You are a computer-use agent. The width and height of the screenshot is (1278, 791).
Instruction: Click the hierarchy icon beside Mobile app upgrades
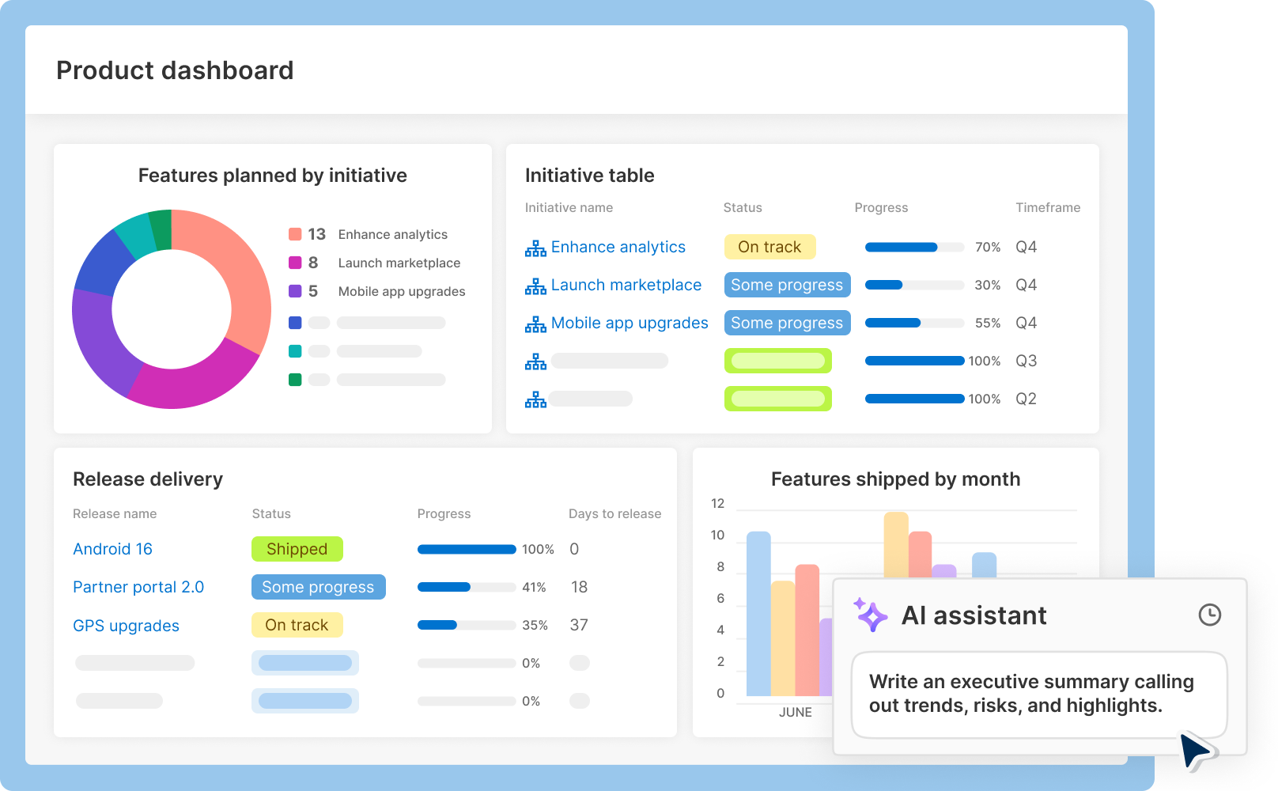(x=535, y=324)
